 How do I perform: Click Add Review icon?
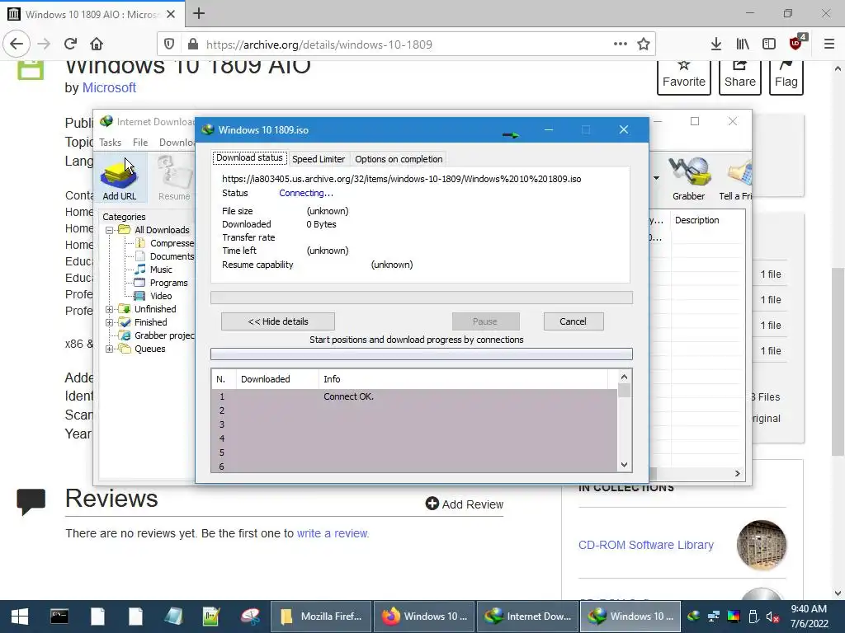coord(432,504)
